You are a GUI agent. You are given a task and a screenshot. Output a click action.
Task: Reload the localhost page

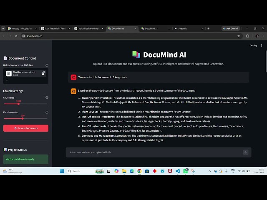pos(16,36)
